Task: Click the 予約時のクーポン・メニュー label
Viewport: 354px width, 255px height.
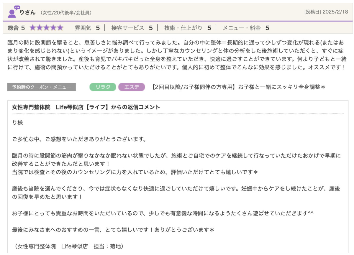Action: point(42,87)
